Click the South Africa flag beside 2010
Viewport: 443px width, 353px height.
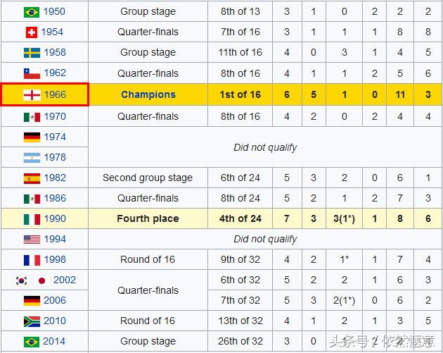(31, 321)
